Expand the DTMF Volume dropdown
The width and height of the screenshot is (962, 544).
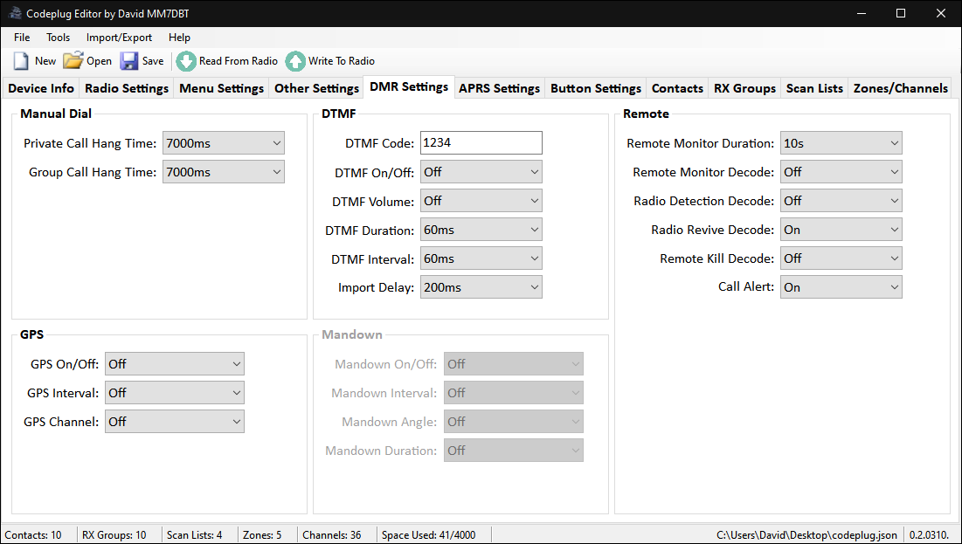click(481, 200)
